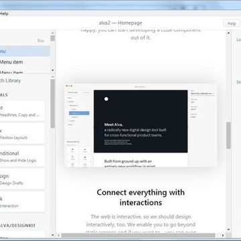Click the preview's horizontal scrollbar thumb
The width and height of the screenshot is (241, 241).
[x=139, y=235]
